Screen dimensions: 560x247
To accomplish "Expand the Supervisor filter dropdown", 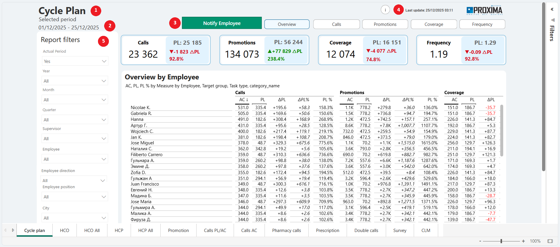I will [x=75, y=138].
